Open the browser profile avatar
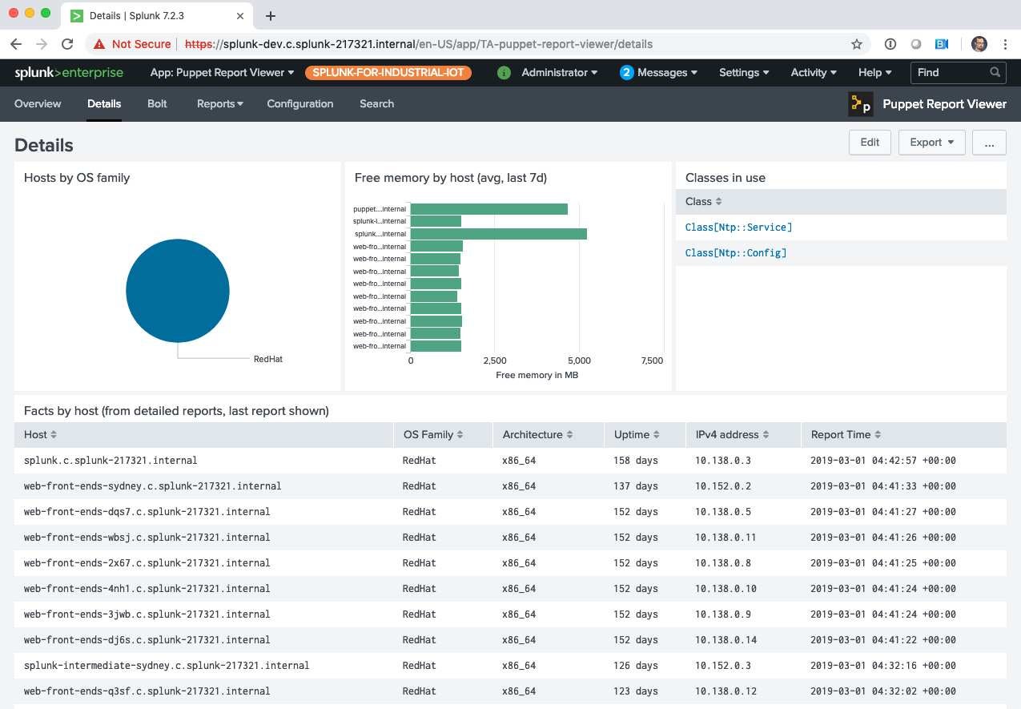Image resolution: width=1021 pixels, height=709 pixels. [x=979, y=44]
